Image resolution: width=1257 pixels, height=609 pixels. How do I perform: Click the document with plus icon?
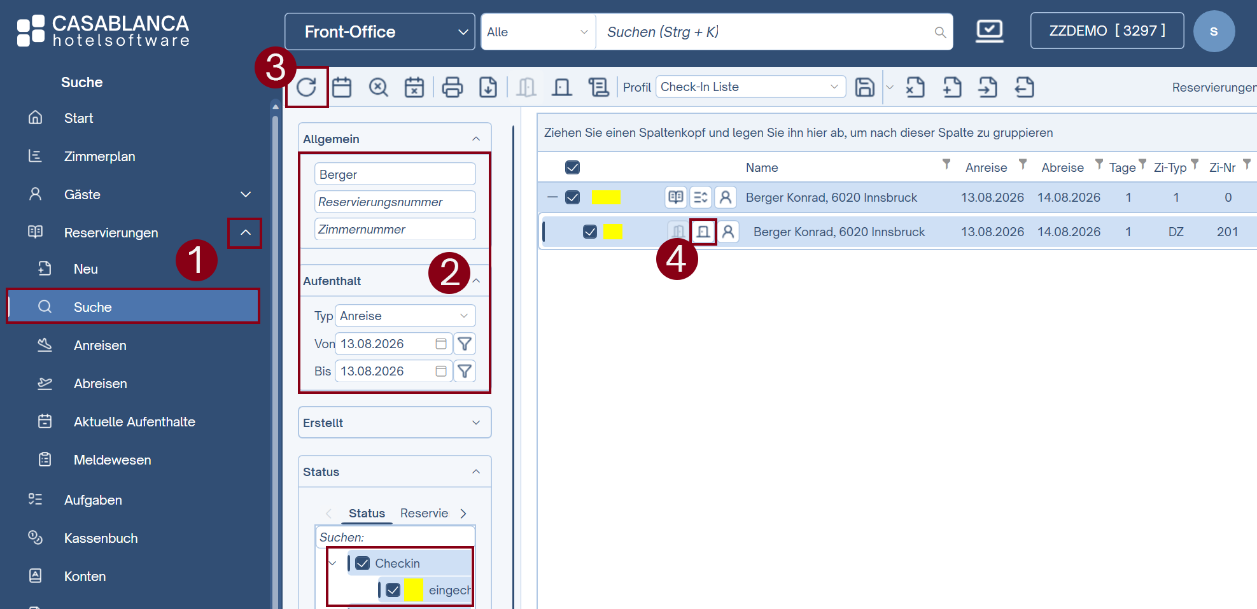click(x=952, y=87)
